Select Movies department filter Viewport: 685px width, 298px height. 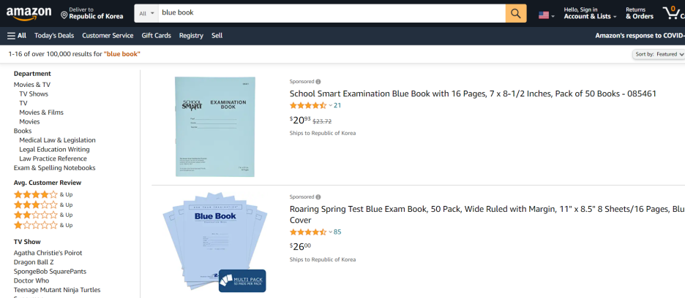click(29, 122)
